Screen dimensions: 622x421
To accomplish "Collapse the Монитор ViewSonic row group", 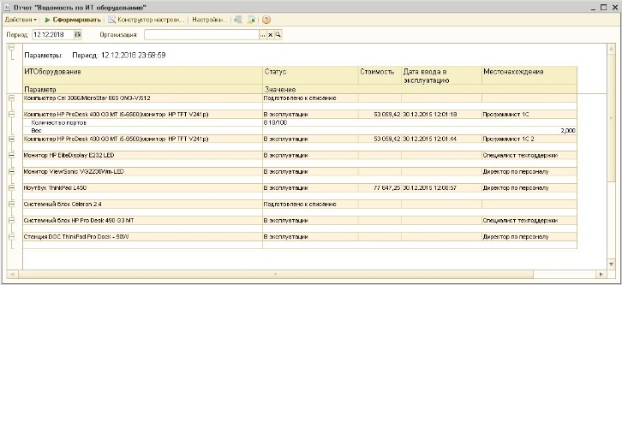I will [11, 171].
